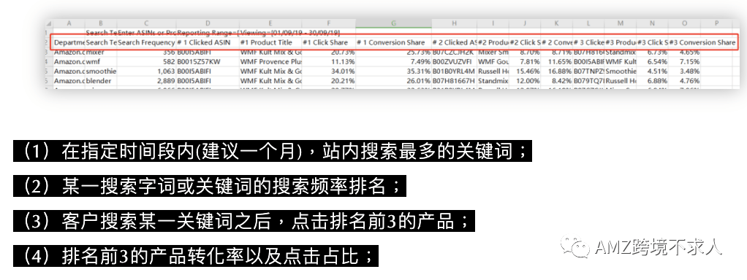Select column E header in the spreadsheet
Image resolution: width=747 pixels, height=280 pixels.
pyautogui.click(x=270, y=23)
